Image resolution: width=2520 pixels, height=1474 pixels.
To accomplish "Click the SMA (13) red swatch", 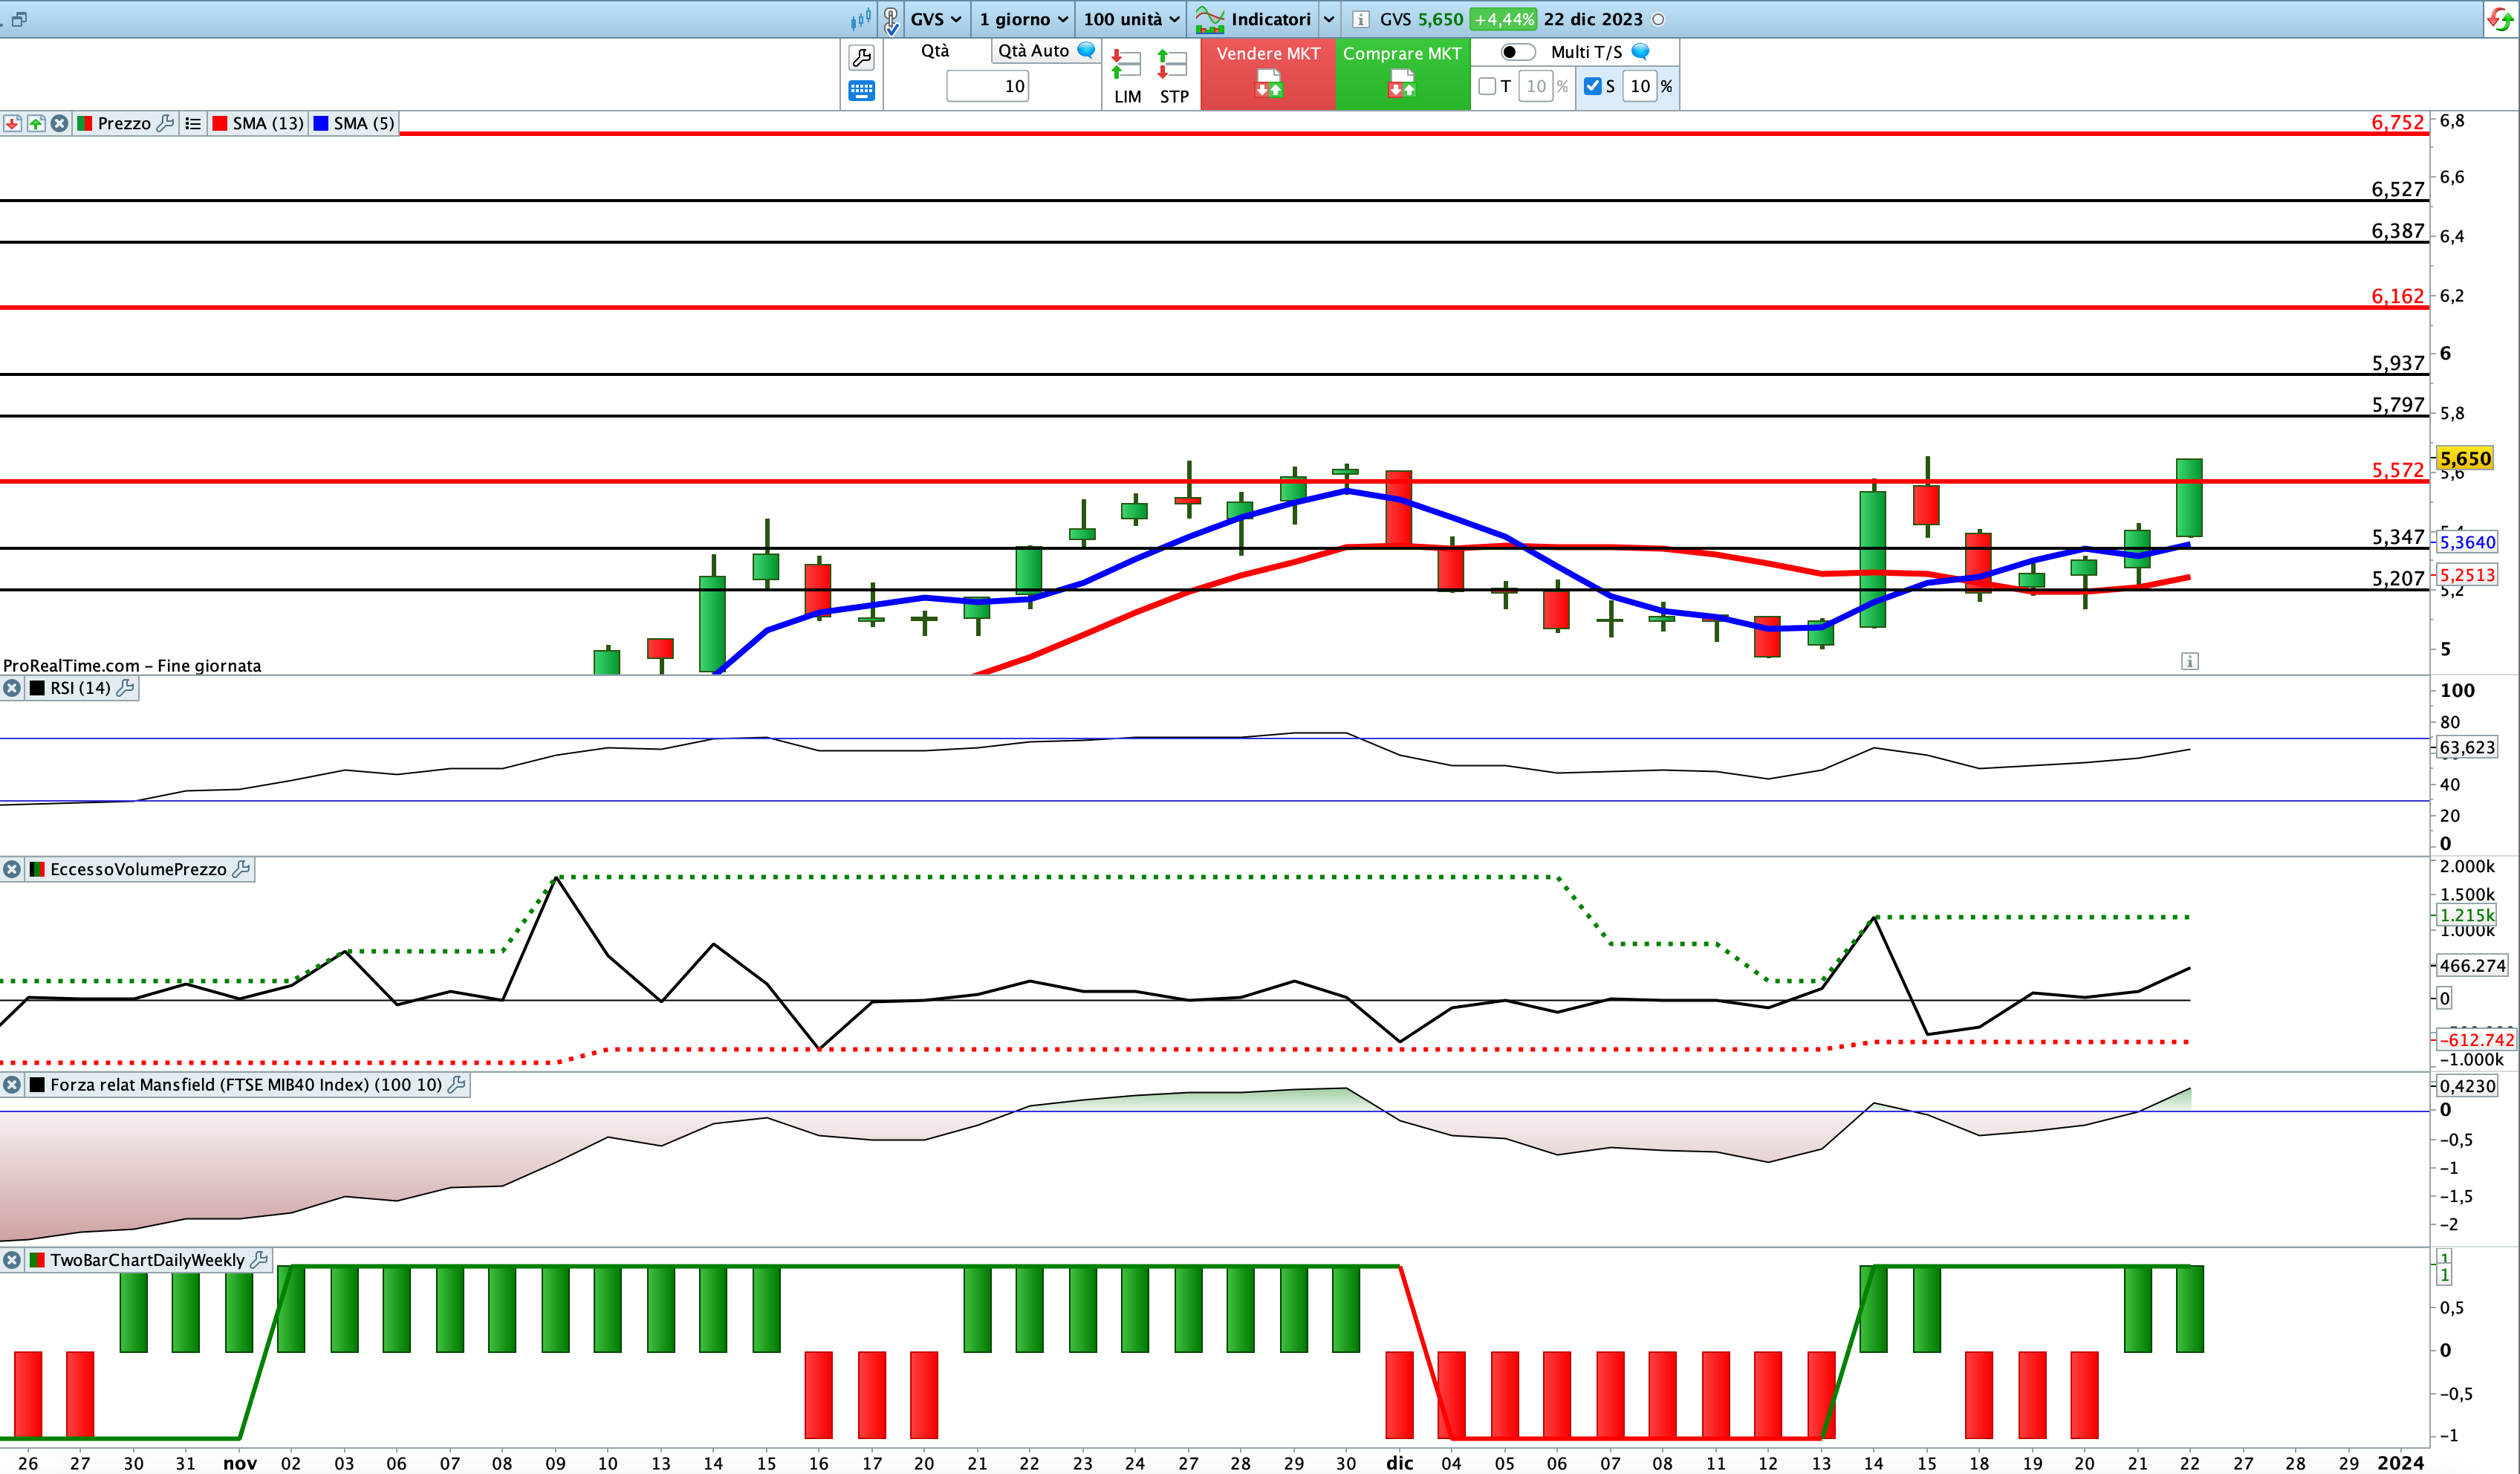I will point(220,123).
